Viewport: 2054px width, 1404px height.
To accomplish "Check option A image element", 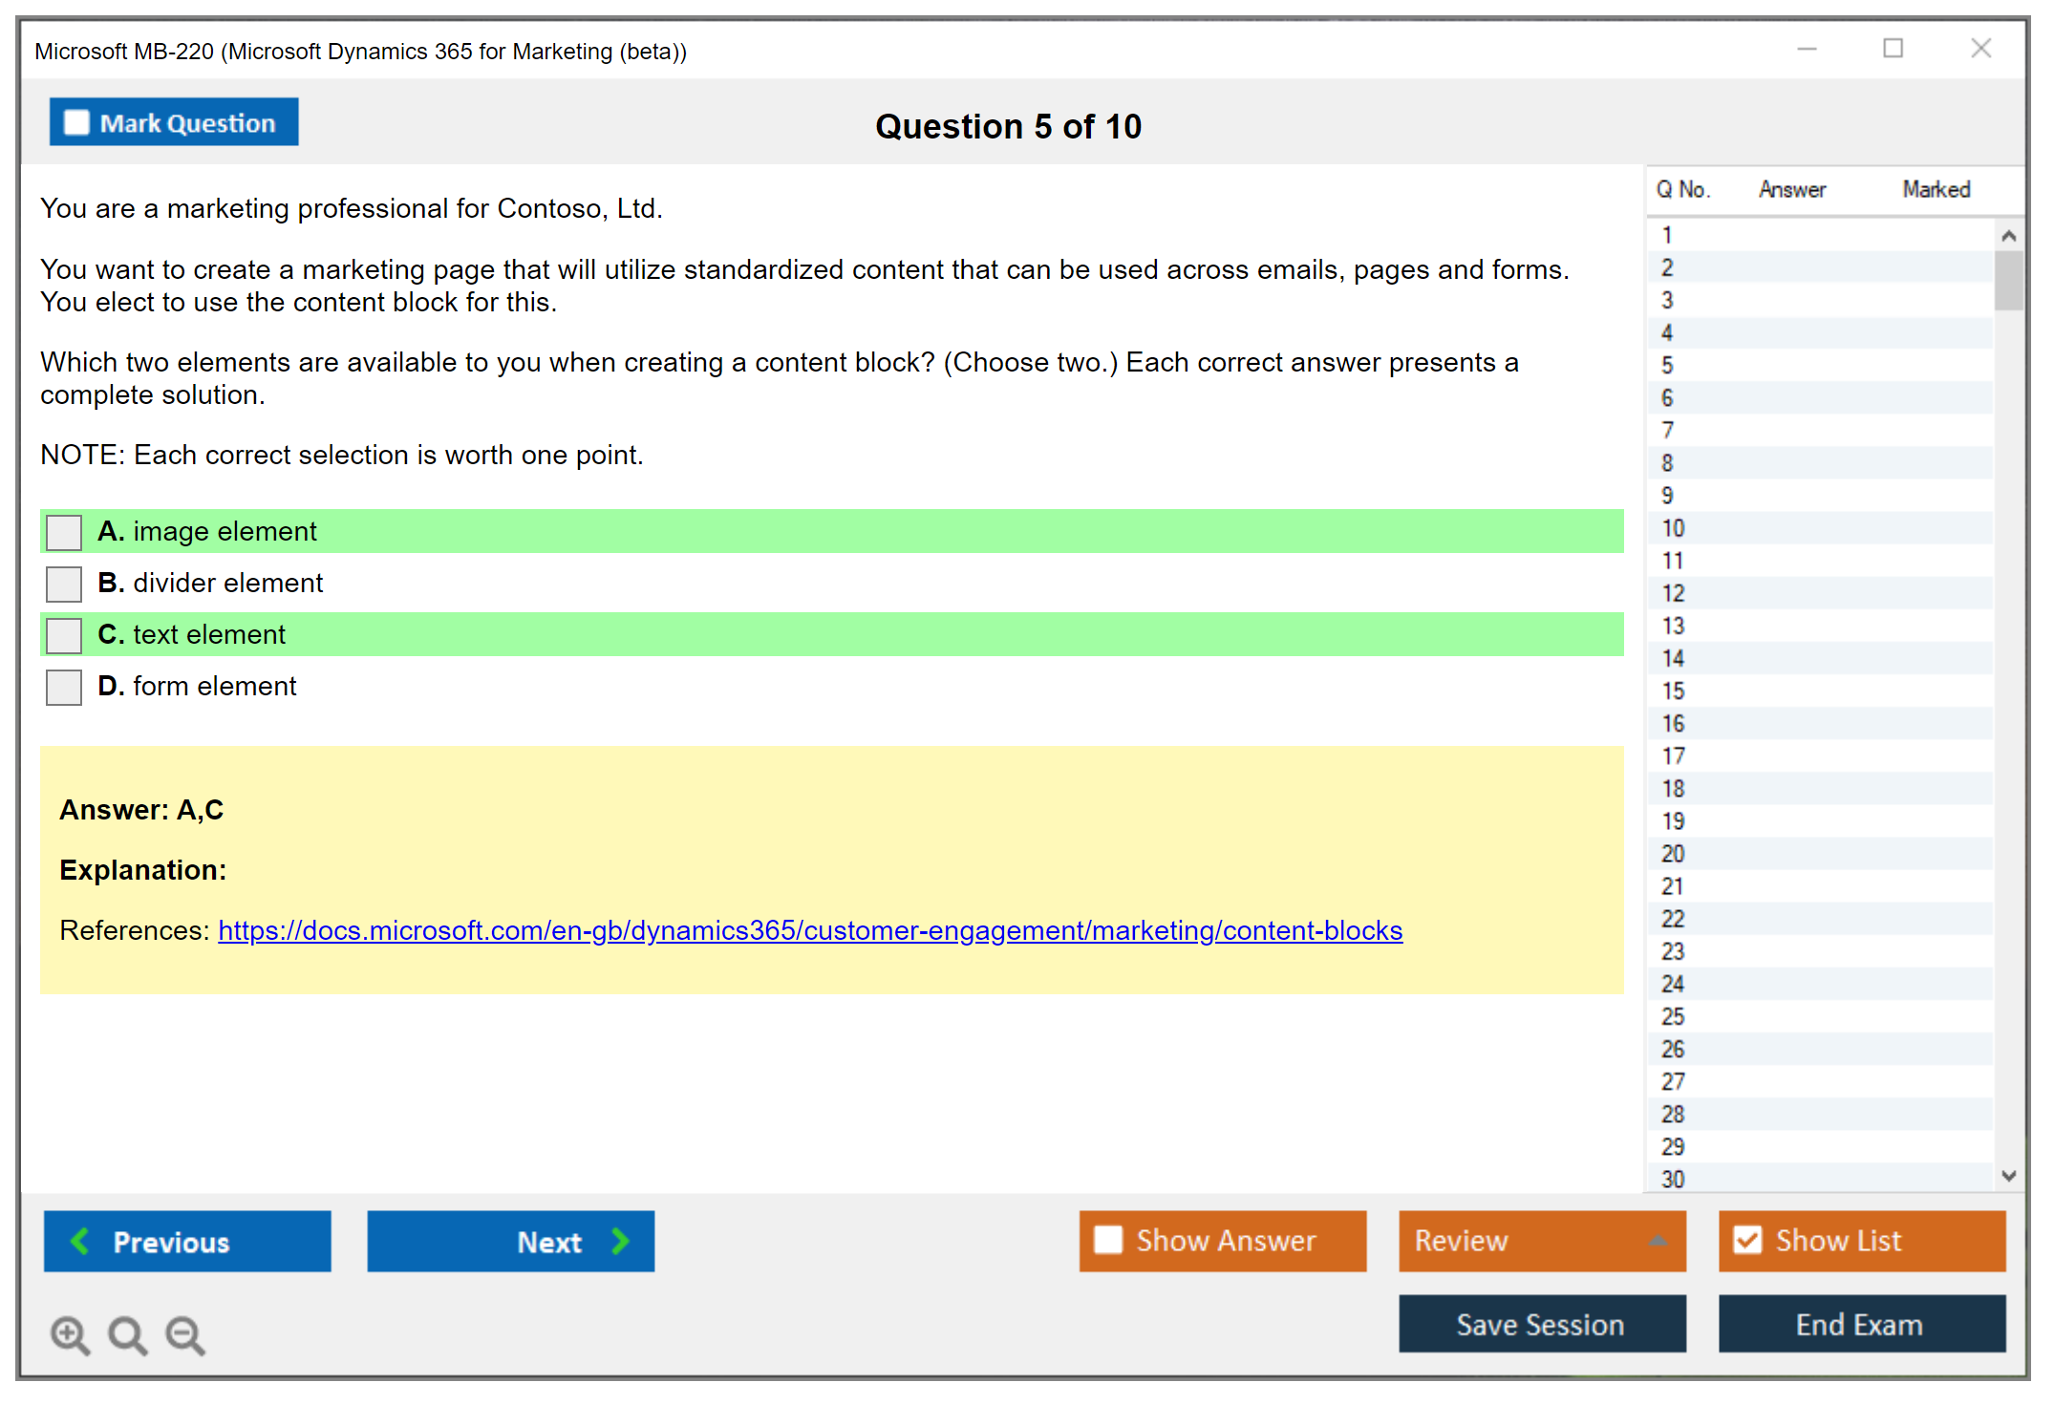I will [64, 532].
